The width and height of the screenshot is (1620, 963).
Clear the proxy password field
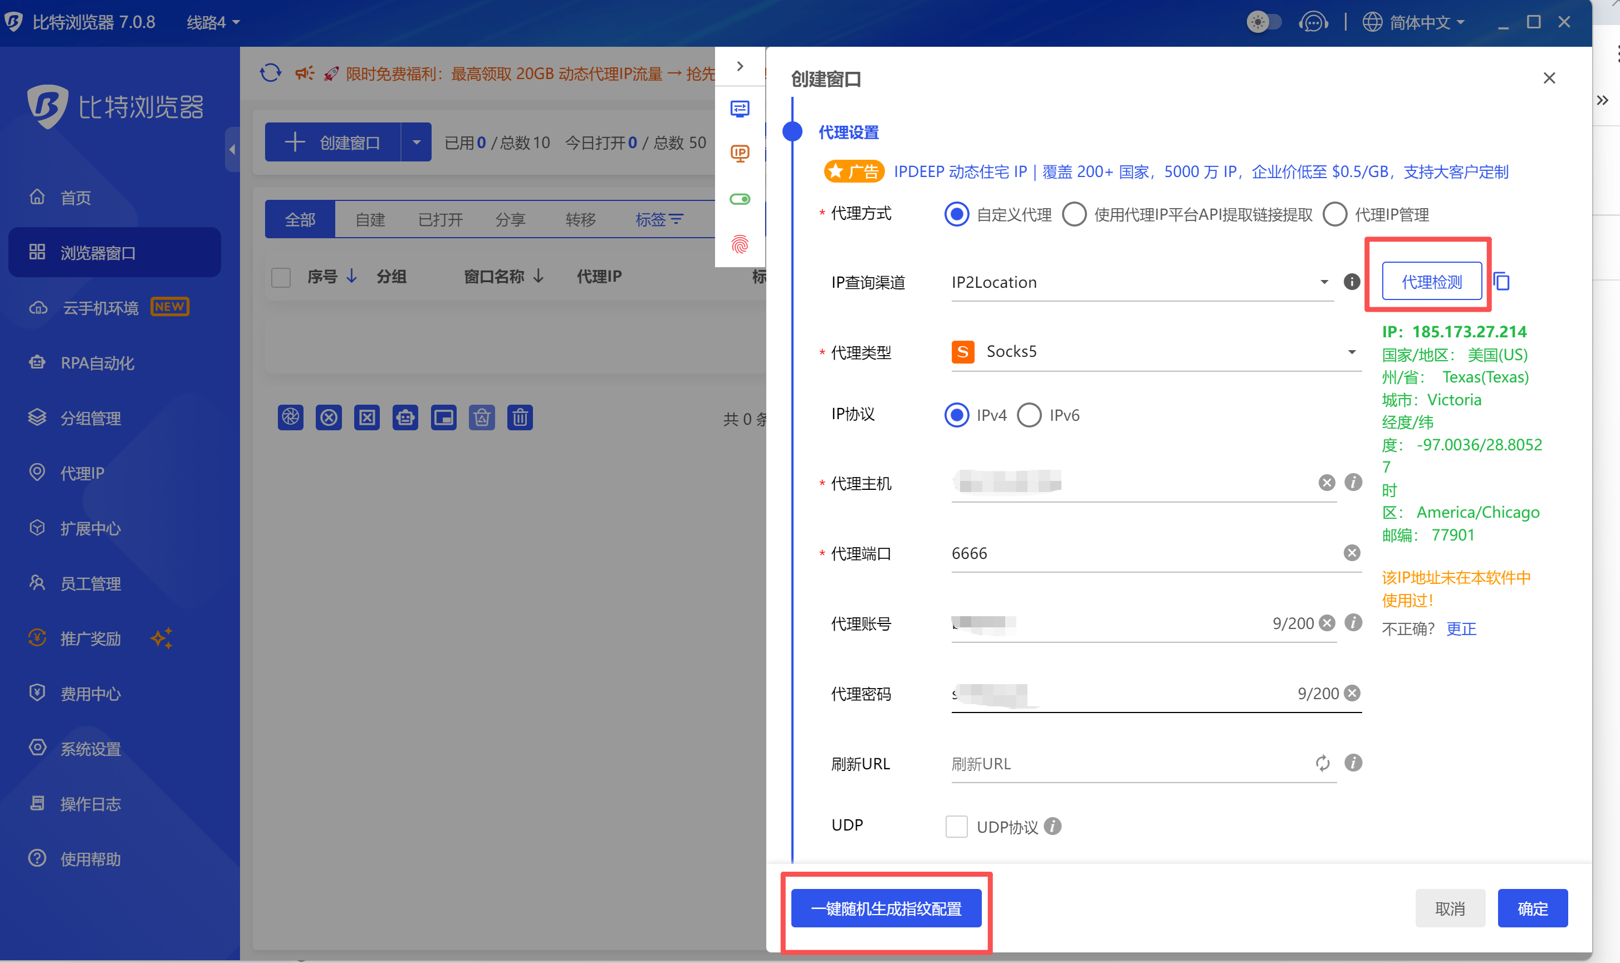click(1352, 693)
